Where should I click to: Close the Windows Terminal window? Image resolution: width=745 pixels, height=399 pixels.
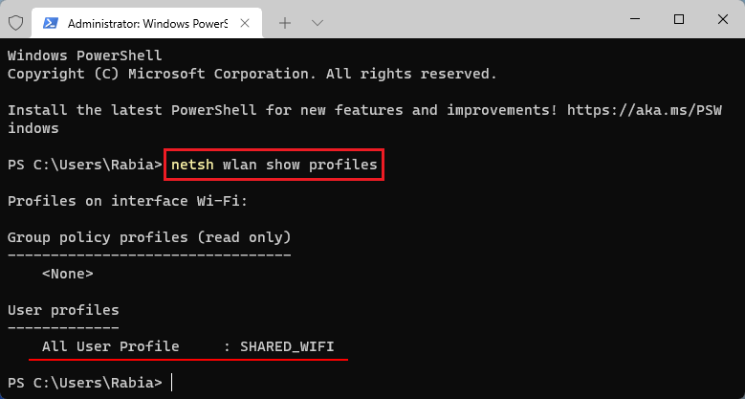point(722,19)
